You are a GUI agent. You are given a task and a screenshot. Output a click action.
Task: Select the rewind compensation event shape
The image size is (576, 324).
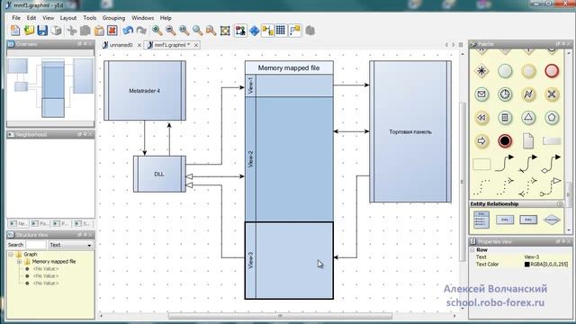(x=481, y=118)
